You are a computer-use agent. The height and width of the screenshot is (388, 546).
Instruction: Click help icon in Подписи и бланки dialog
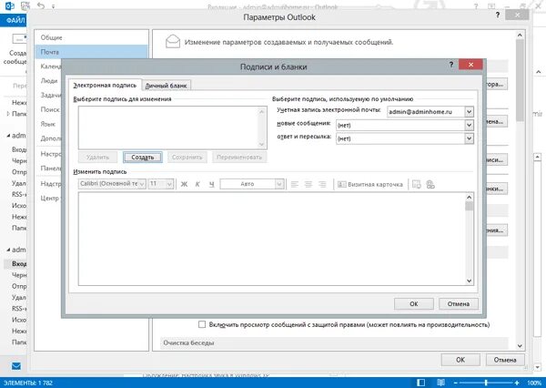451,65
